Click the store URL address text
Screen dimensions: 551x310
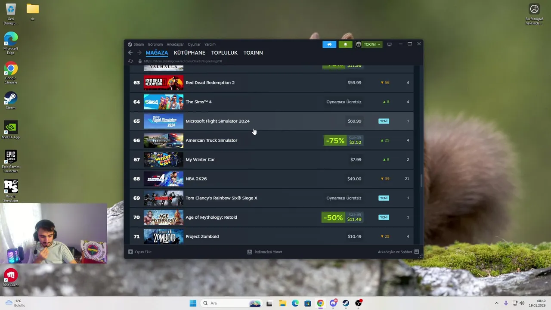tap(183, 61)
